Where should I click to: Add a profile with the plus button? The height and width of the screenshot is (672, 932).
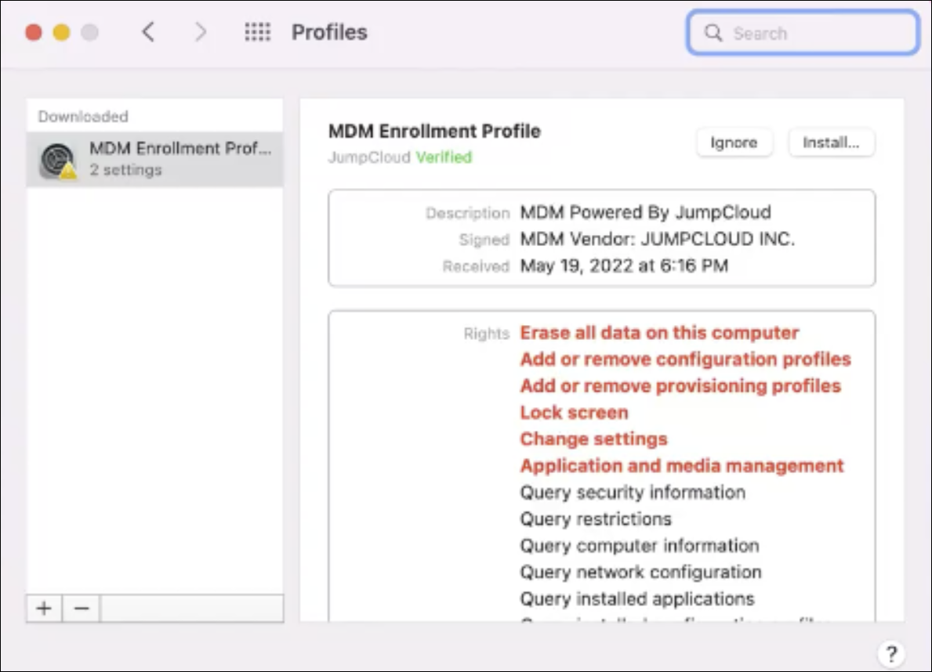(45, 609)
